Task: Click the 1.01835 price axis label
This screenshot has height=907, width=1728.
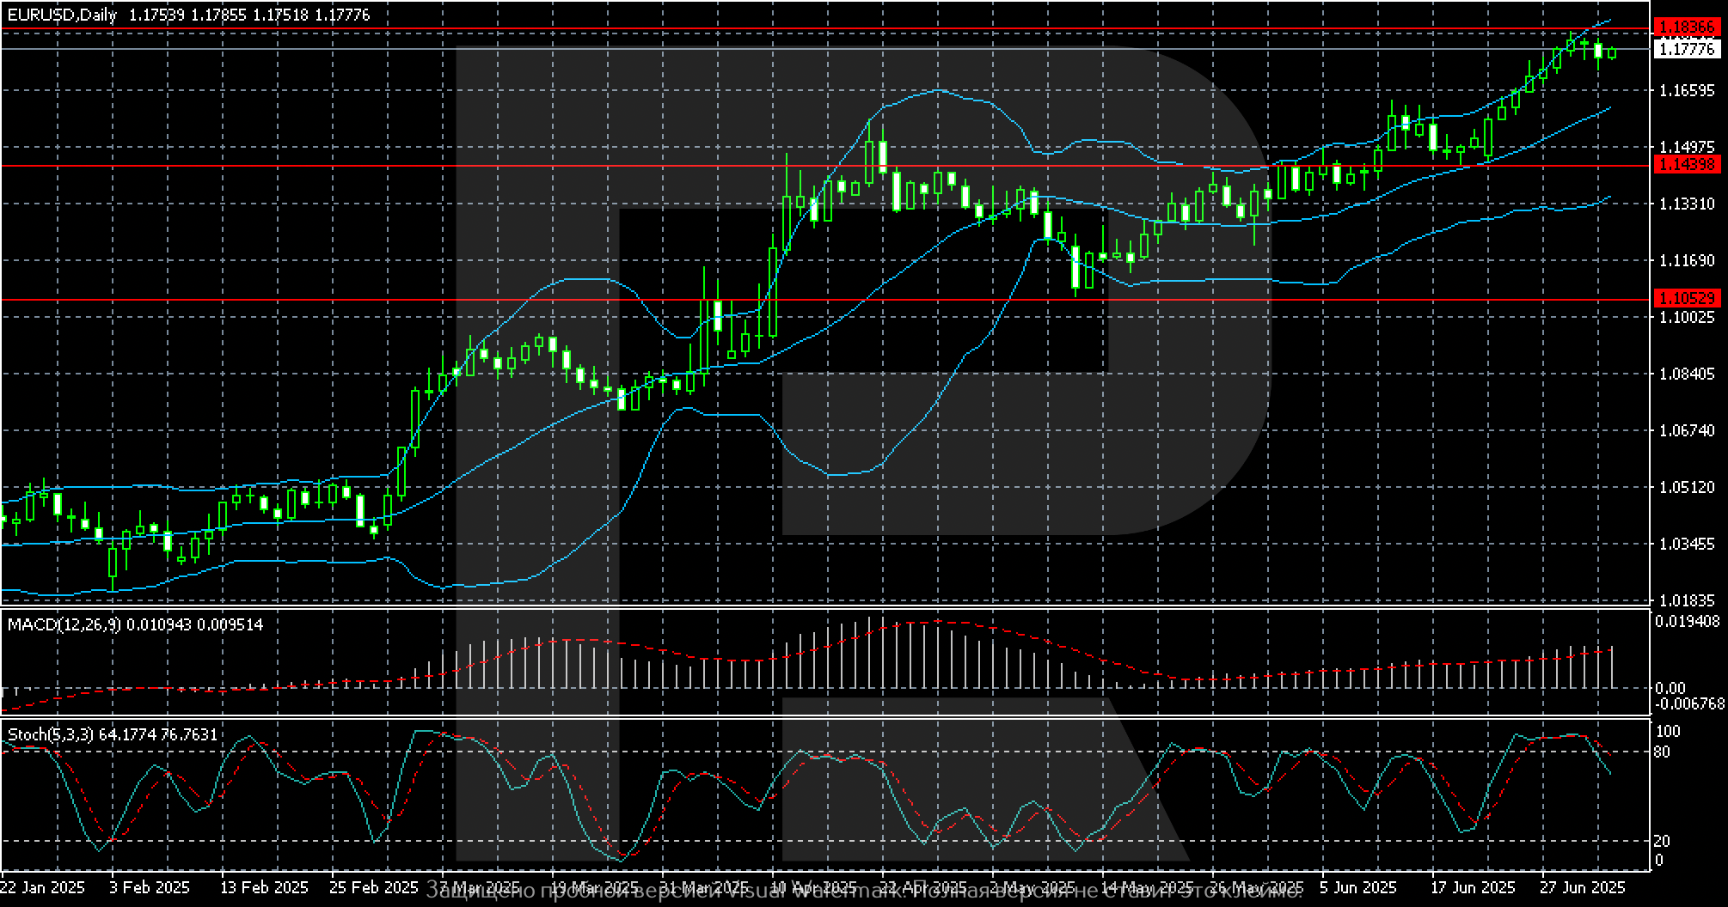Action: [x=1686, y=600]
